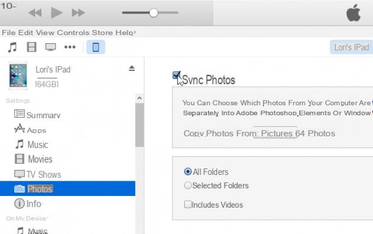Image resolution: width=373 pixels, height=234 pixels.
Task: Select Apps in the Settings sidebar
Action: [x=36, y=130]
